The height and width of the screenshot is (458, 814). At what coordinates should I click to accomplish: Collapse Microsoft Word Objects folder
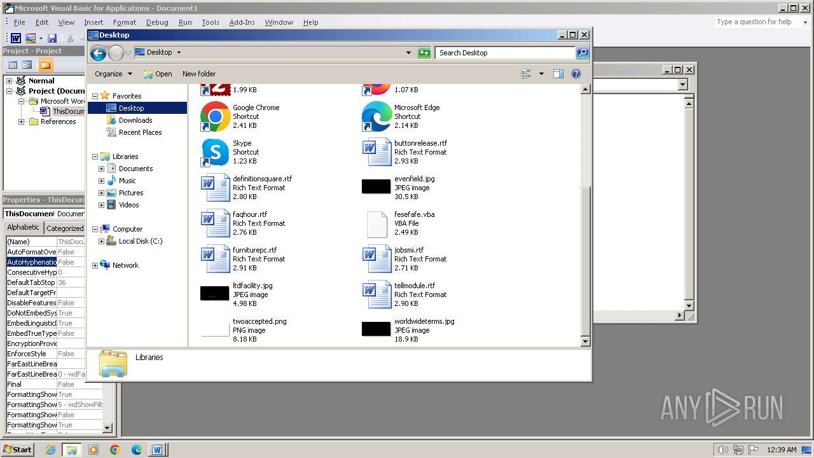click(22, 101)
